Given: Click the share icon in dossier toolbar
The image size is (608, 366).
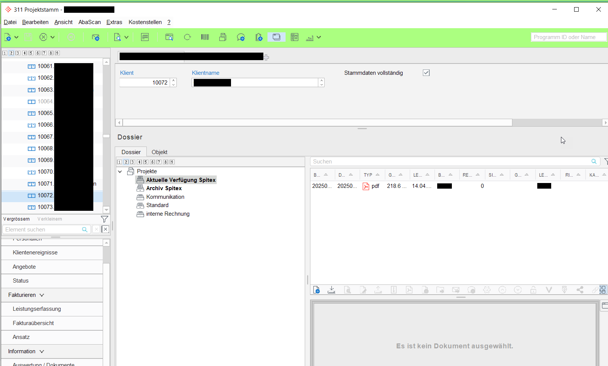Looking at the screenshot, I should click(x=580, y=290).
